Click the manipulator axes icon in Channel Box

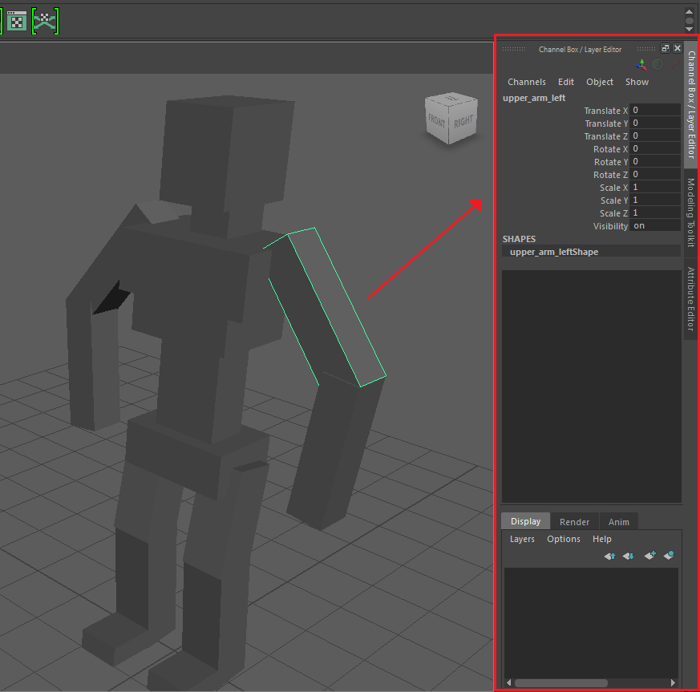pyautogui.click(x=641, y=64)
